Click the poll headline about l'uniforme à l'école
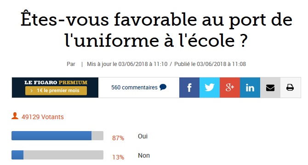The width and height of the screenshot is (308, 165). pos(156,30)
